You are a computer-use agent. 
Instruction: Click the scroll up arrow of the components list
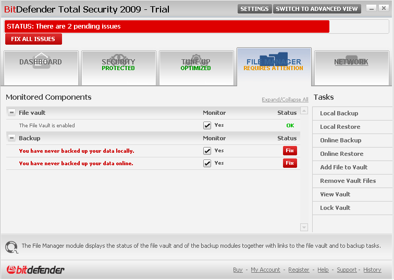click(x=304, y=111)
